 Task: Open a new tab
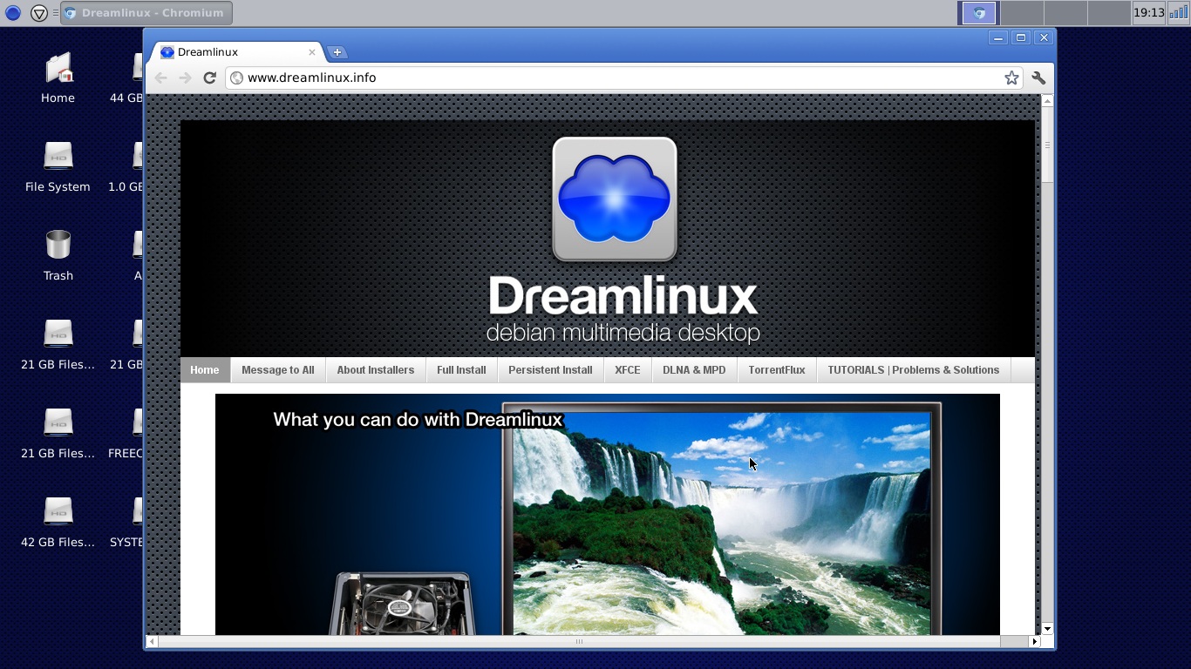click(337, 52)
